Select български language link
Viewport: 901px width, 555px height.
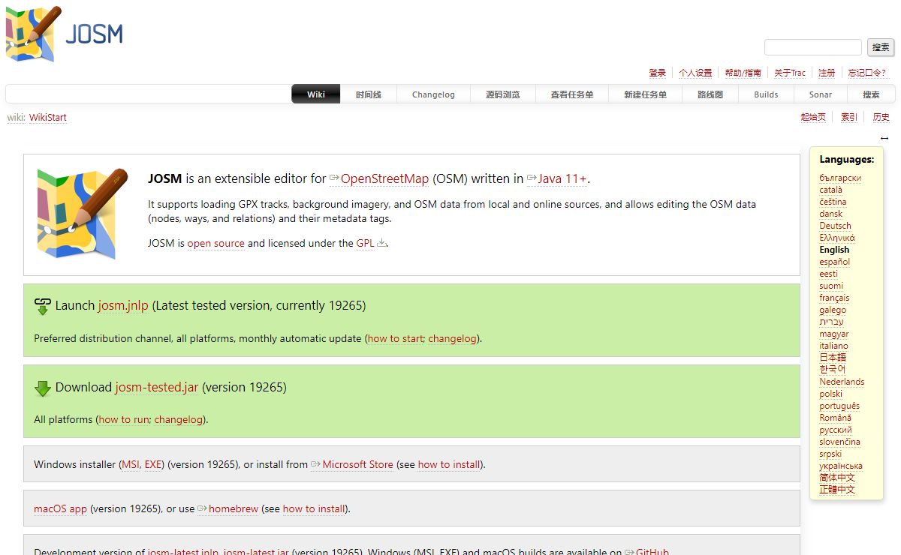point(840,178)
